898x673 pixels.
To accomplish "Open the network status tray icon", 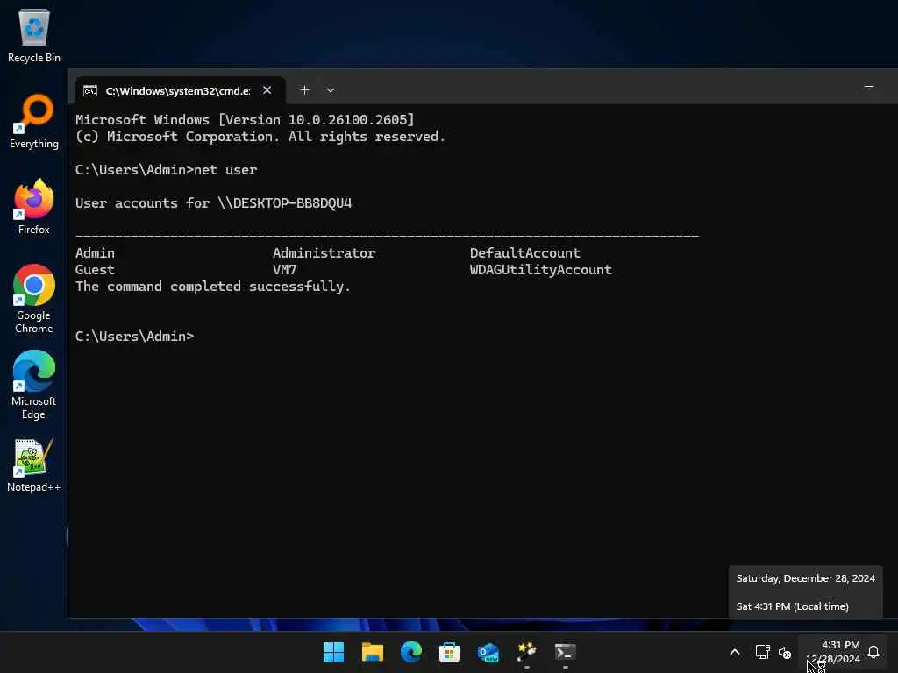I will point(762,652).
